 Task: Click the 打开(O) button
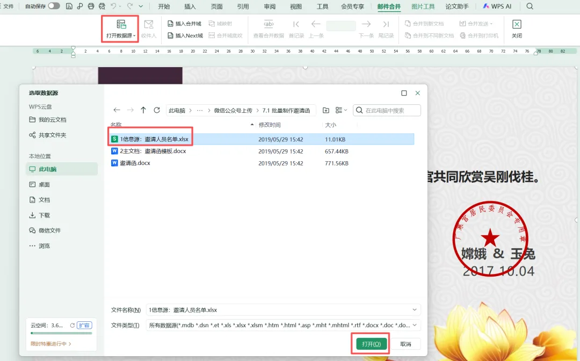click(372, 344)
